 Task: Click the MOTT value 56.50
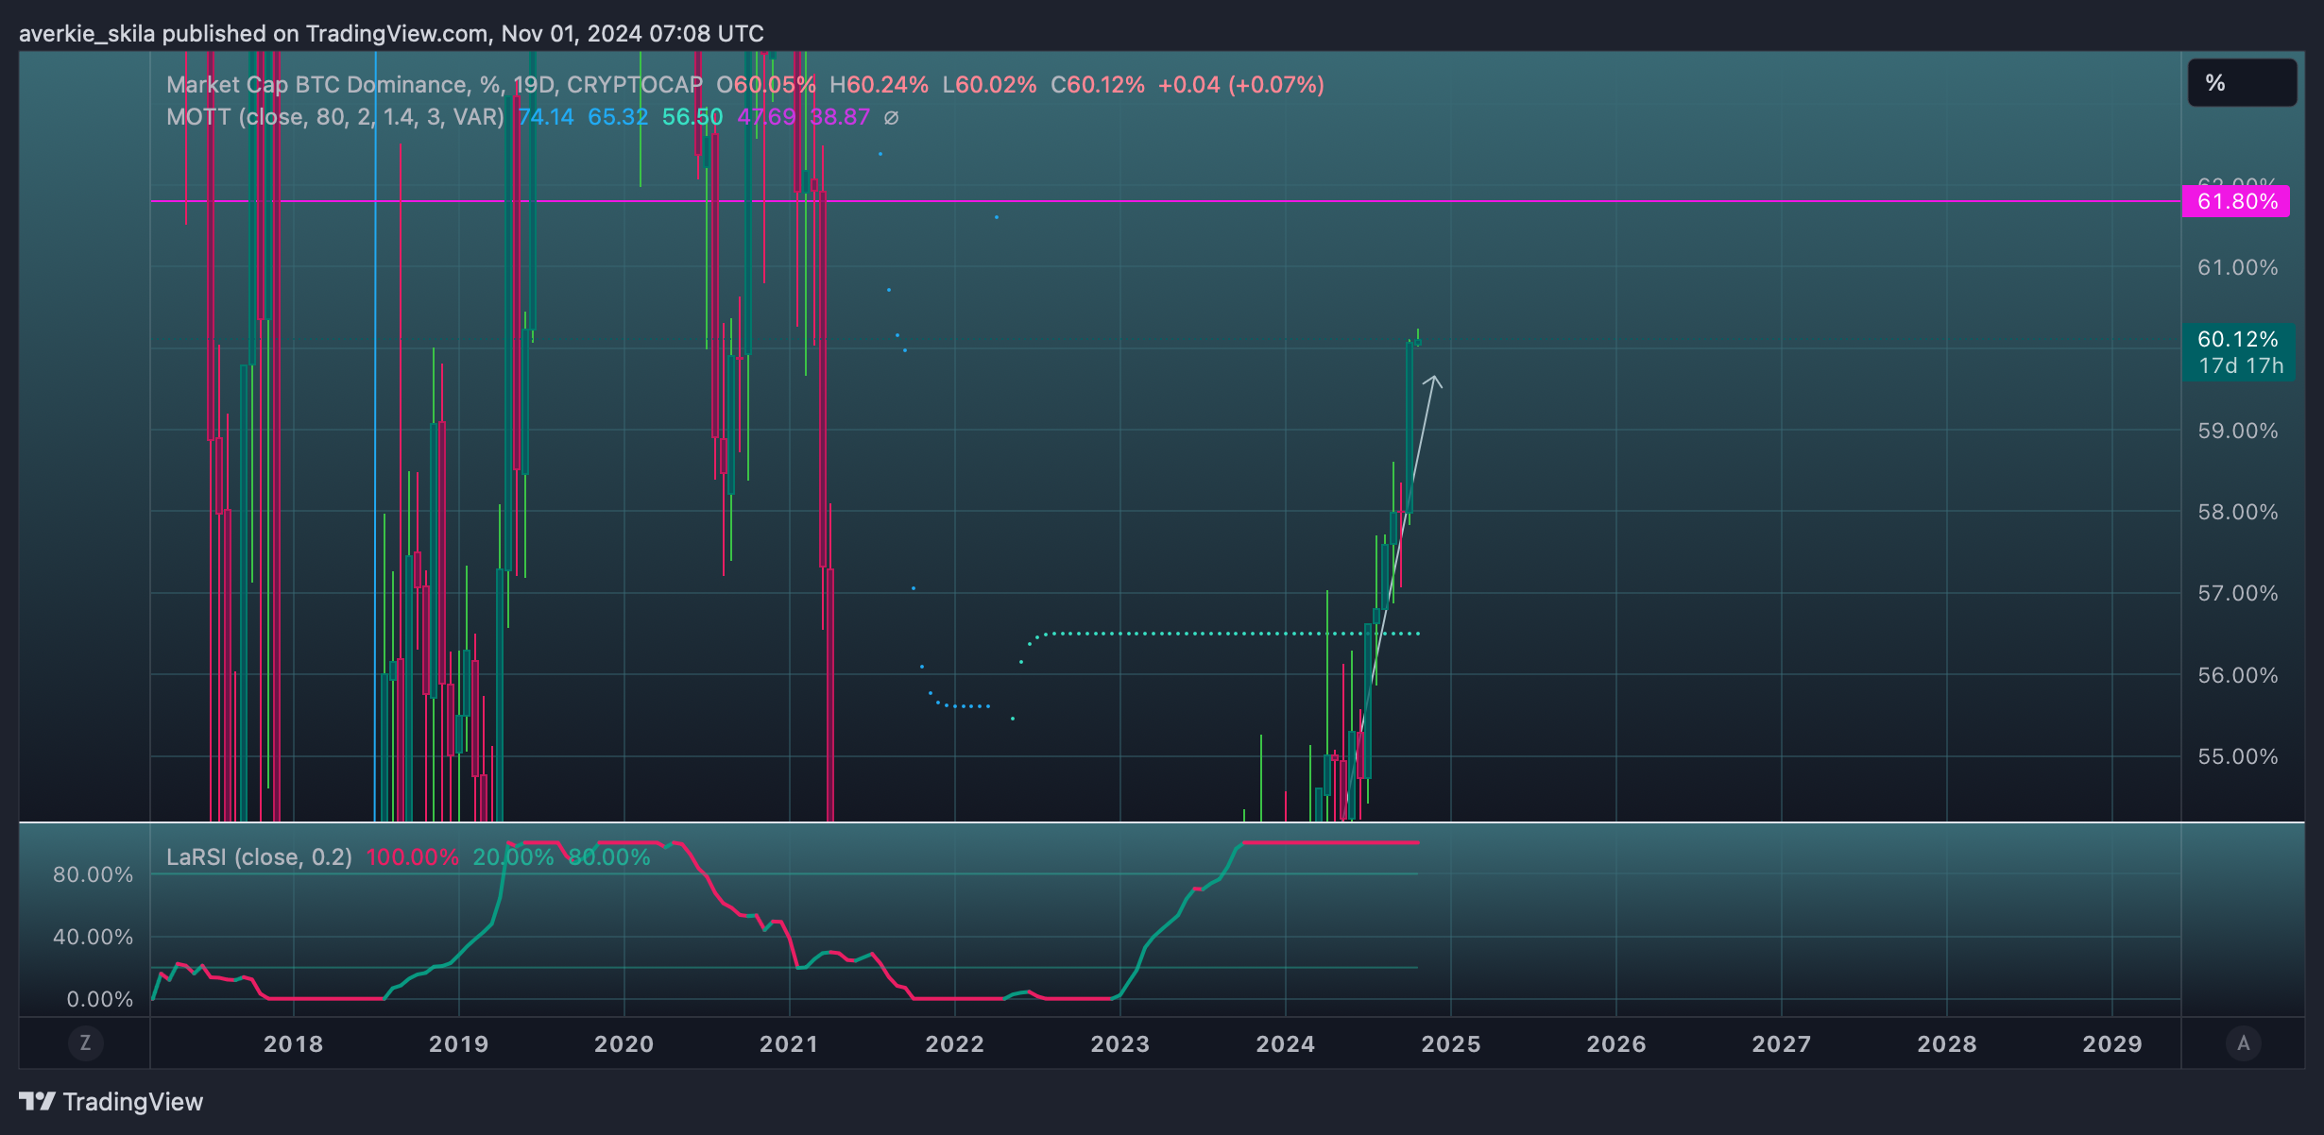tap(692, 117)
